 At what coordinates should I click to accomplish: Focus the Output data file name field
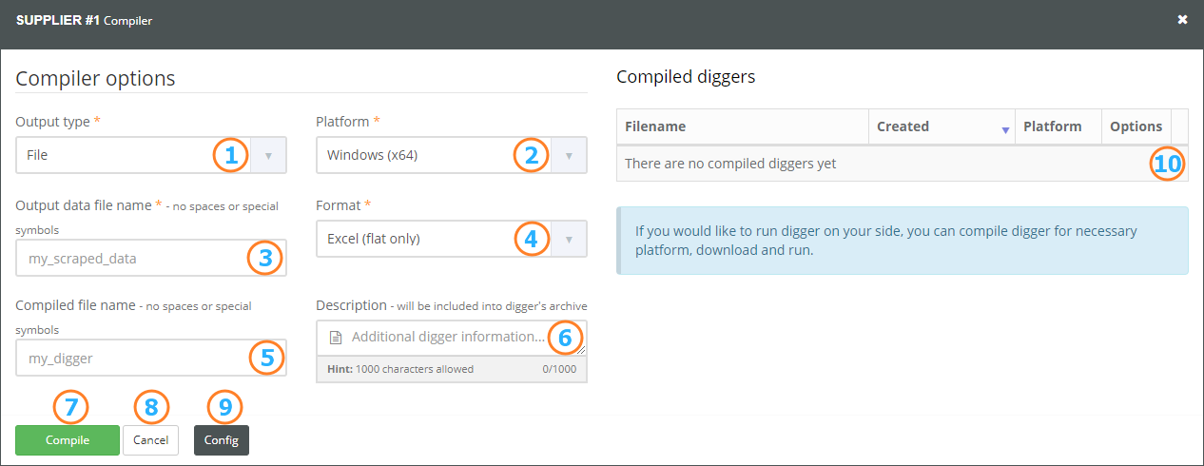151,258
